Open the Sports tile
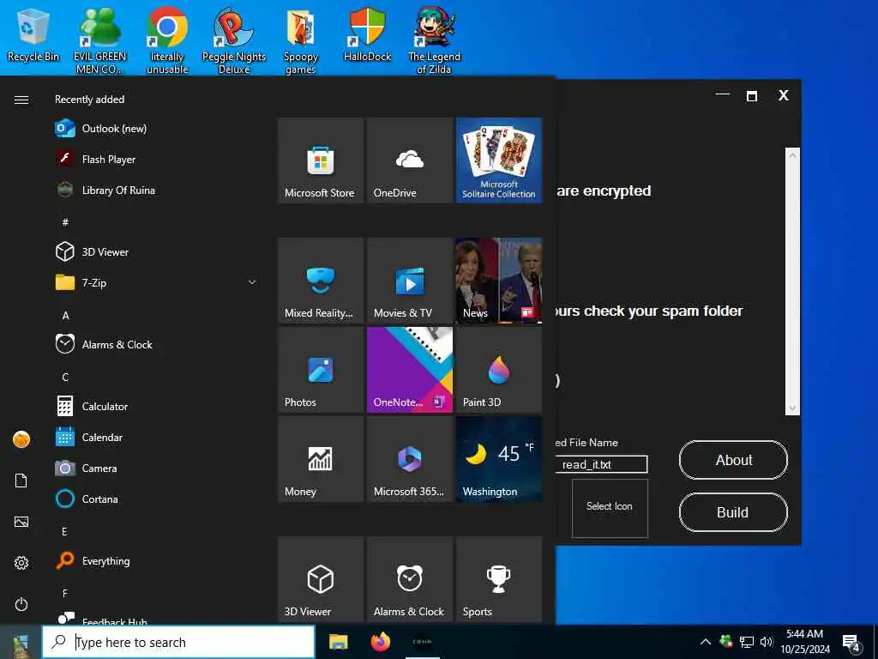This screenshot has width=878, height=659. tap(499, 579)
